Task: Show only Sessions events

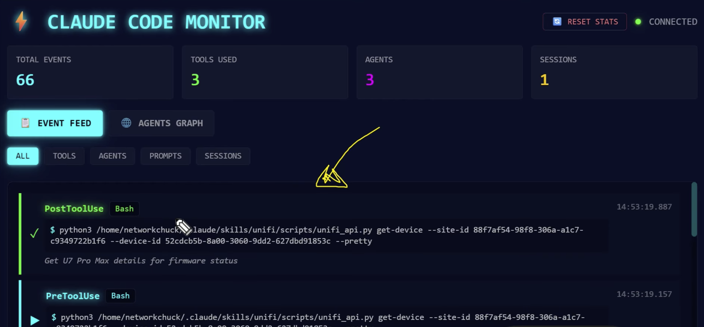Action: pyautogui.click(x=223, y=156)
